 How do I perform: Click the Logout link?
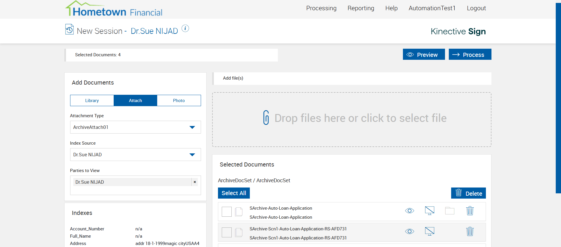pyautogui.click(x=476, y=8)
